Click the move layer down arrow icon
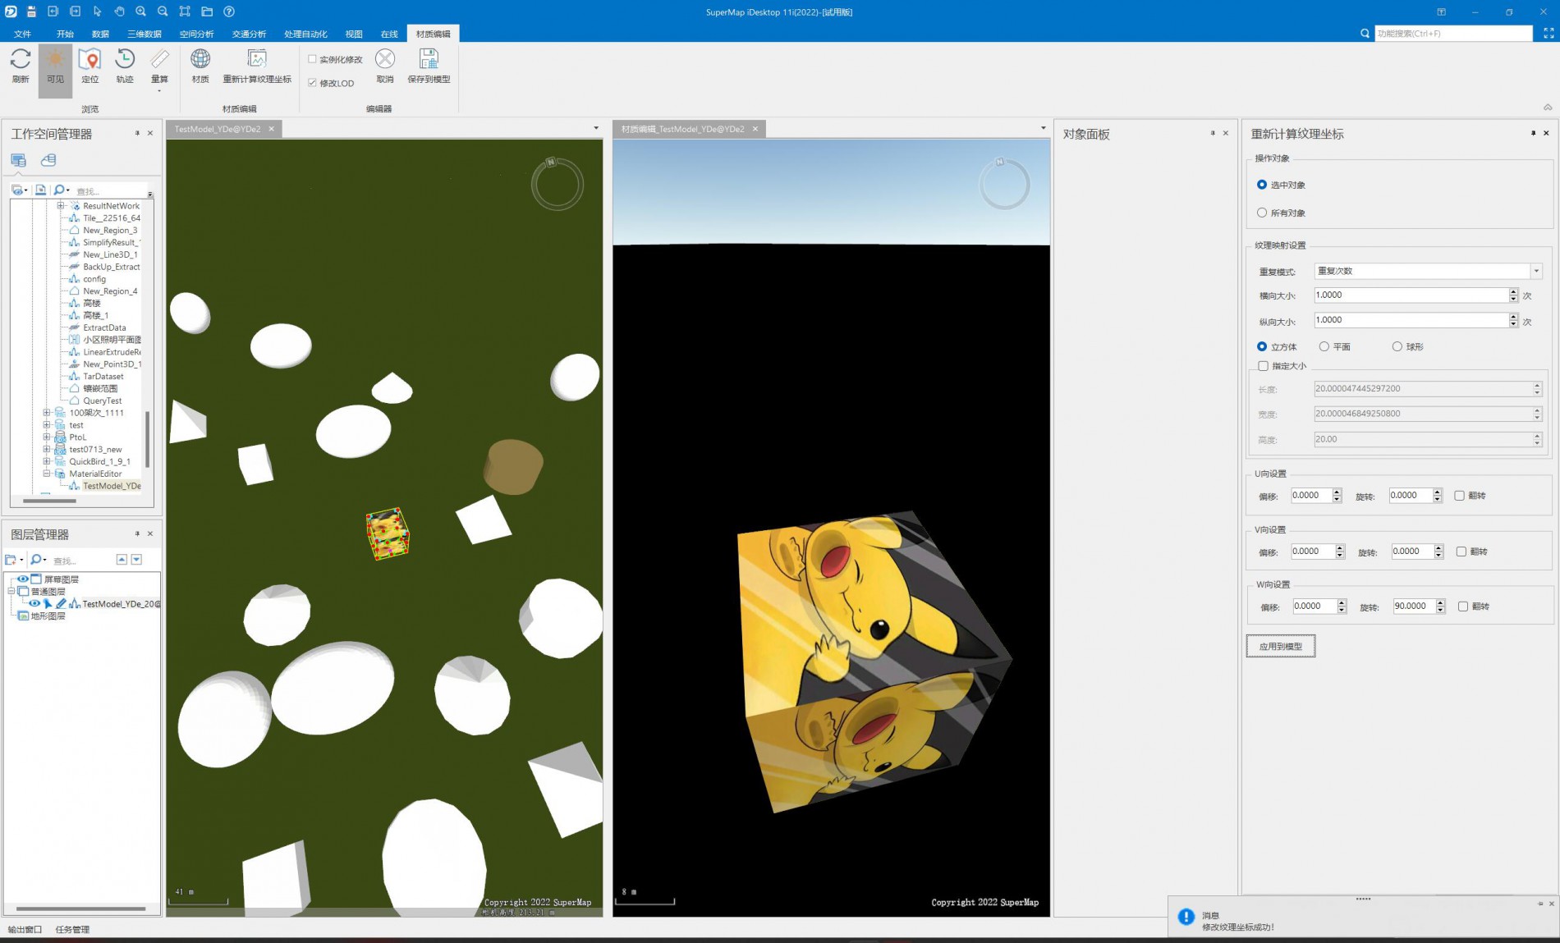The image size is (1560, 943). [x=136, y=560]
